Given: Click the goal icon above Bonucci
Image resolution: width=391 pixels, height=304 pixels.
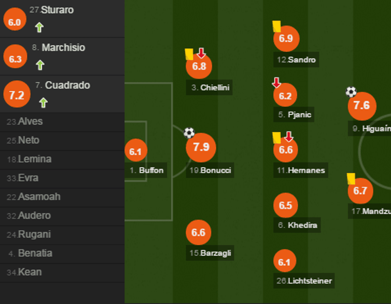Looking at the screenshot, I should pos(189,133).
